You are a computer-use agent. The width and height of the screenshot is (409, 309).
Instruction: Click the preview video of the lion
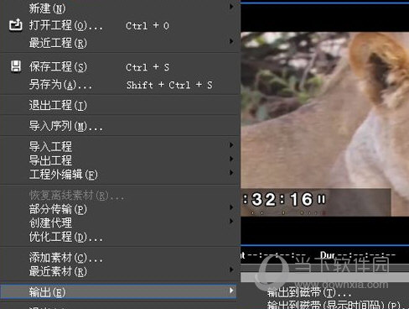pyautogui.click(x=324, y=123)
